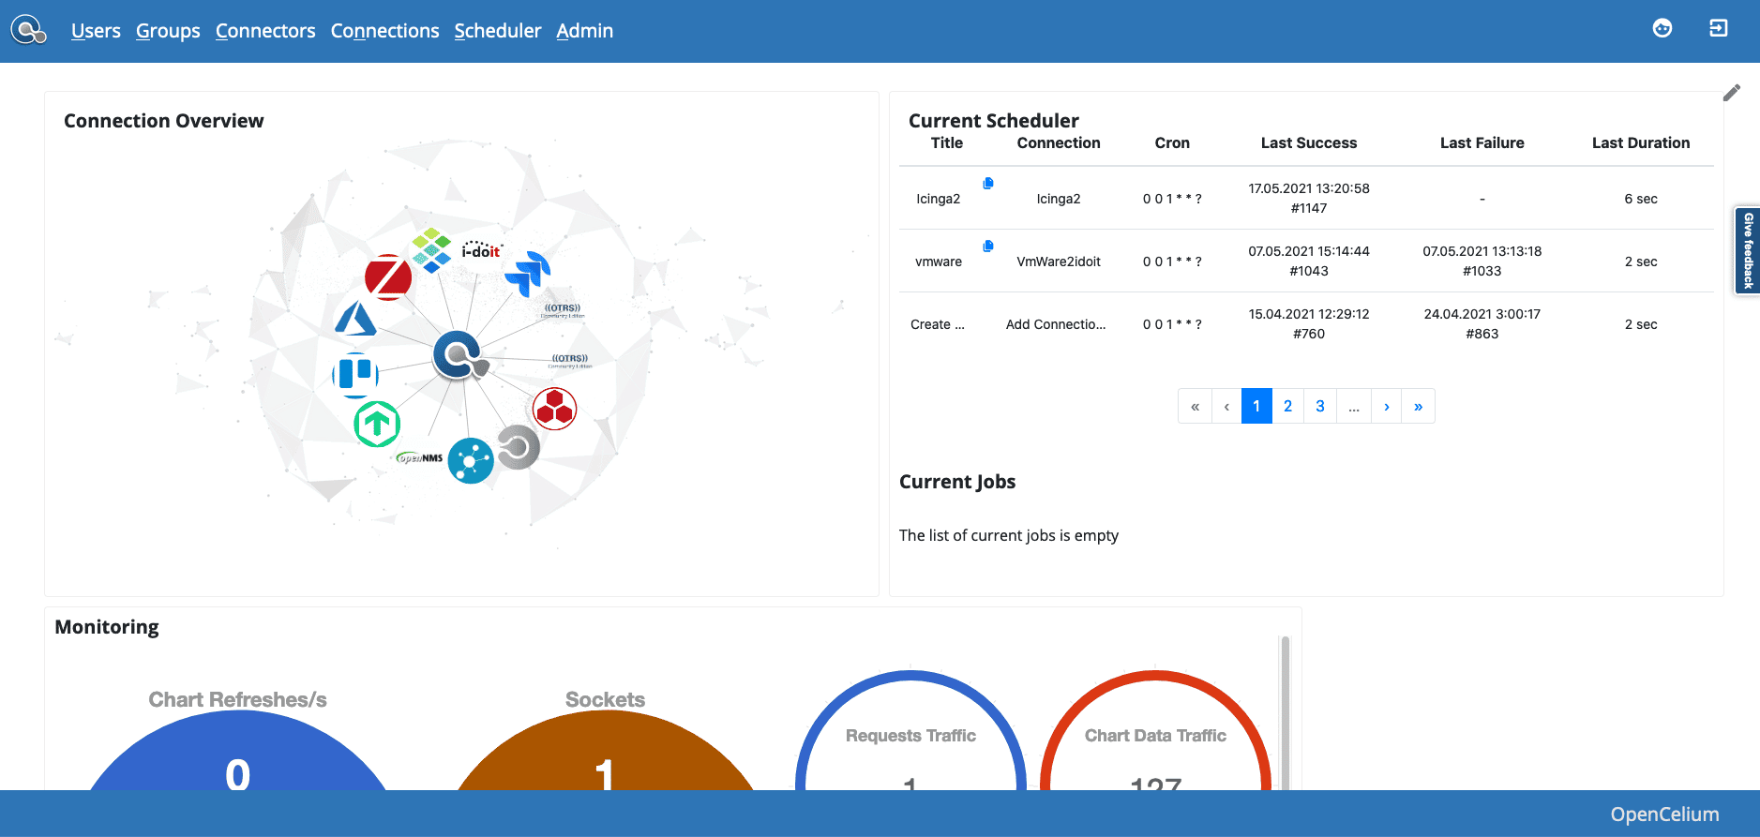Viewport: 1760px width, 837px height.
Task: Click the Monitoring panel vertical scrollbar
Action: (x=1285, y=712)
